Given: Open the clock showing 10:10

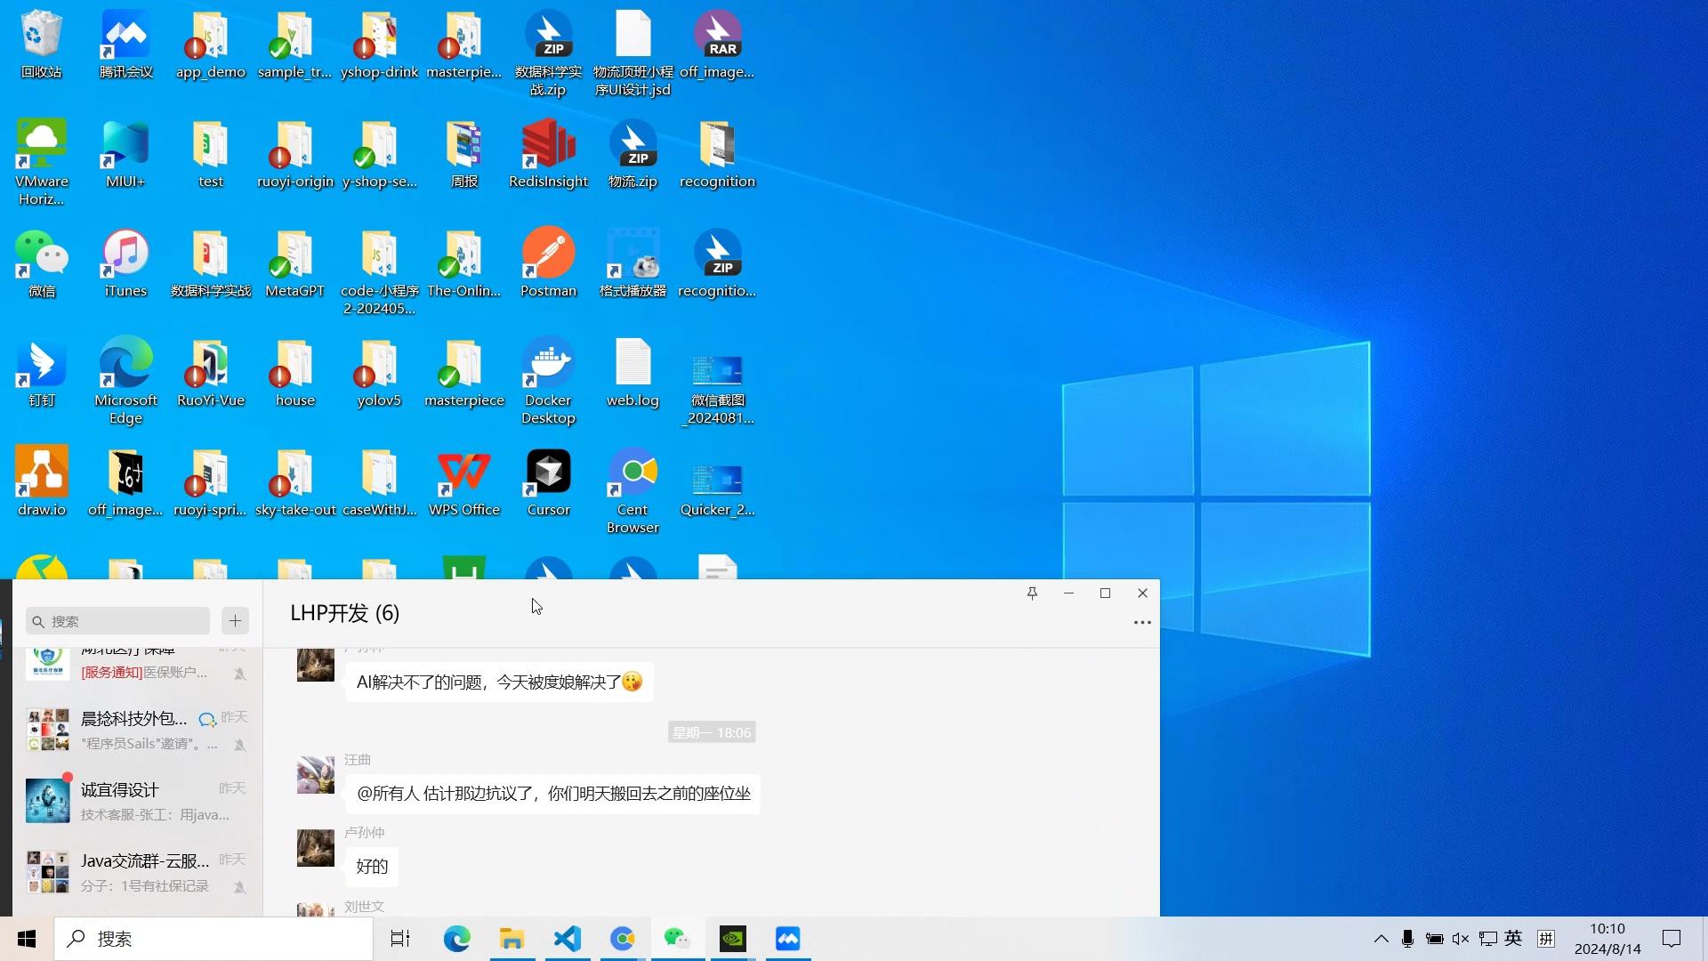Looking at the screenshot, I should coord(1607,939).
